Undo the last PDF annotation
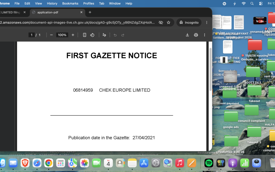275x172 pixels. (x=115, y=35)
